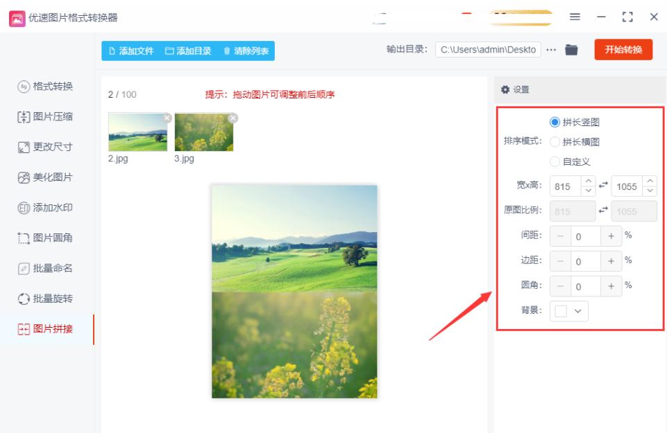
Task: Pick the white background color swatch
Action: [x=560, y=311]
